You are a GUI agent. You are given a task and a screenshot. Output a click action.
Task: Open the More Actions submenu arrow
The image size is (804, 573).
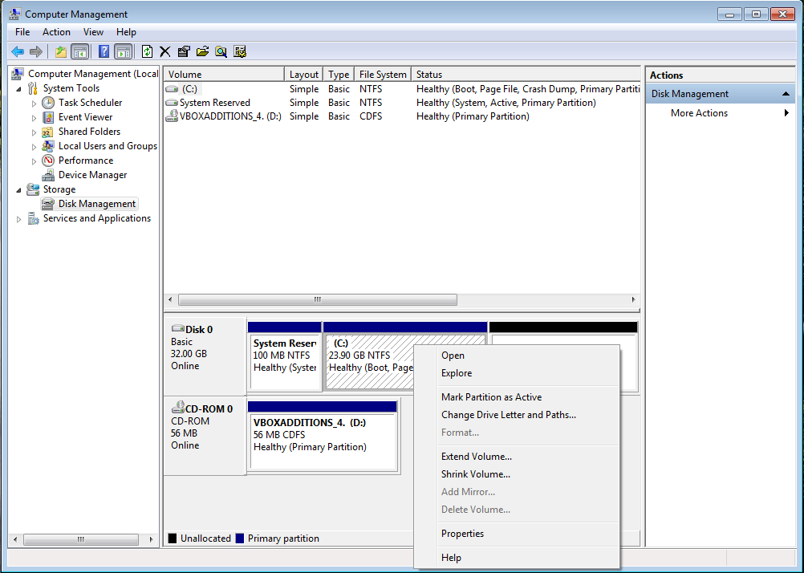[786, 113]
